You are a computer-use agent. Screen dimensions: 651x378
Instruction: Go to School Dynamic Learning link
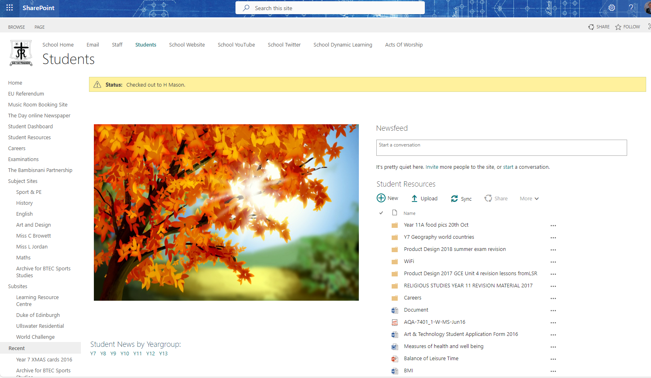[x=343, y=45]
